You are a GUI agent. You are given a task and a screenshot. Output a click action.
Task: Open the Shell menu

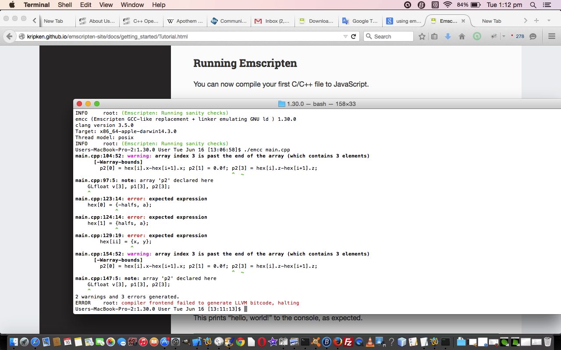(x=65, y=5)
